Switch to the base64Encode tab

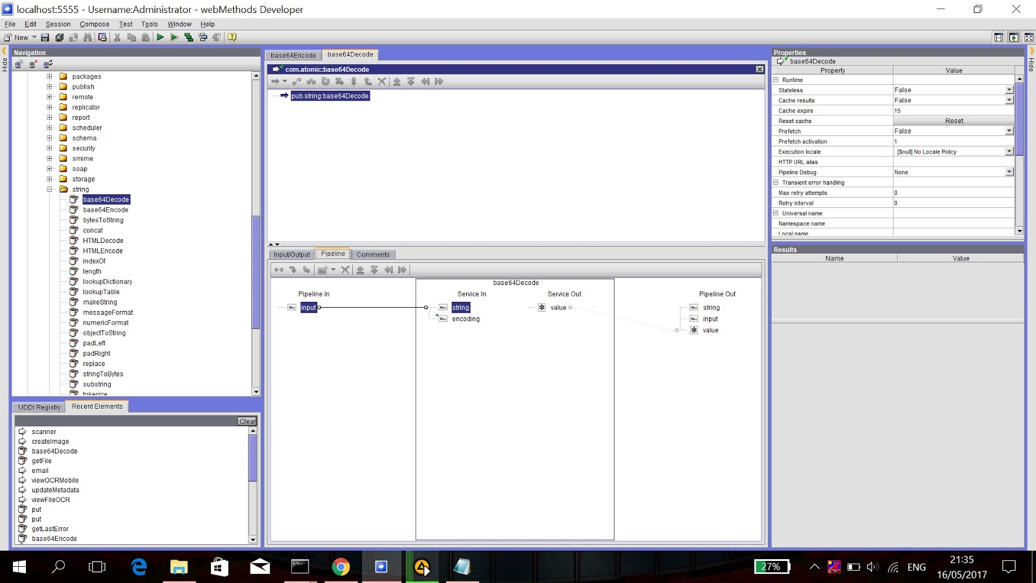[x=293, y=55]
